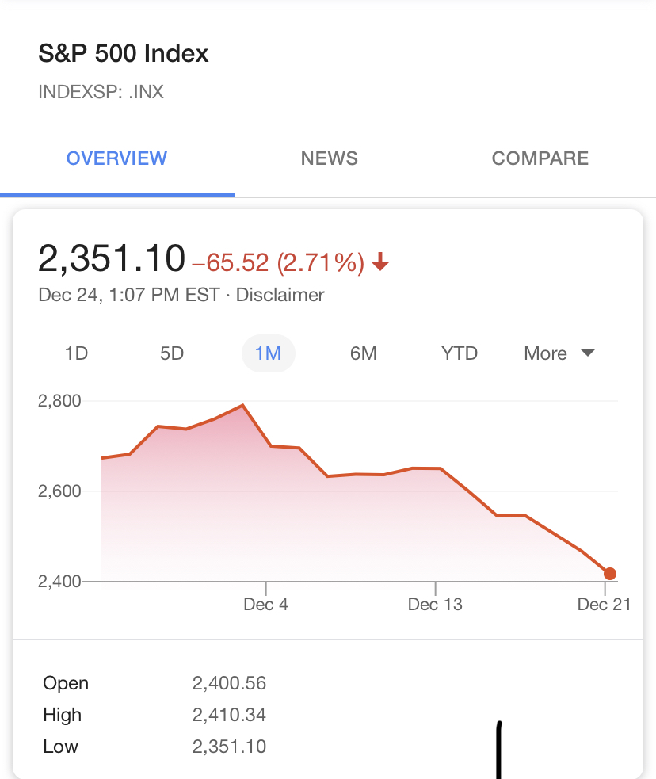Click the 2,351.10 current price
The width and height of the screenshot is (656, 779).
[112, 258]
